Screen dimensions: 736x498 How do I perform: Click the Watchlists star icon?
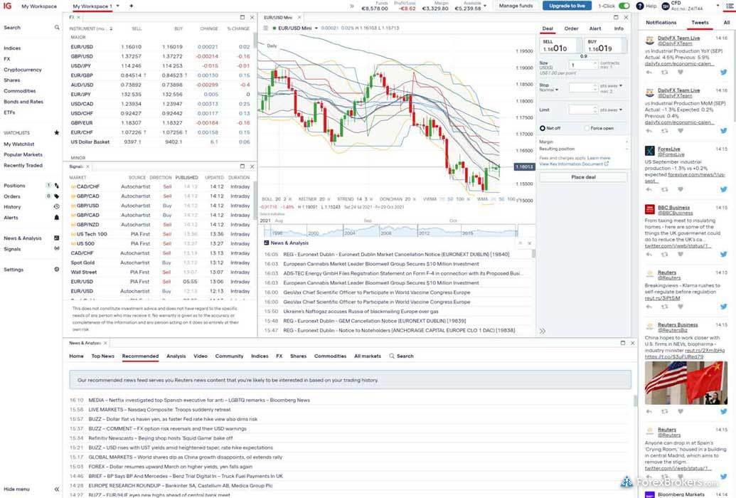(57, 133)
